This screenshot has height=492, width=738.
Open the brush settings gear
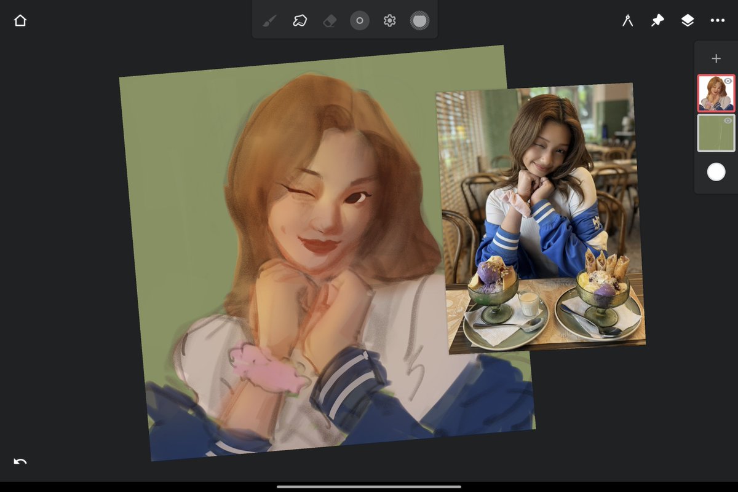(389, 21)
